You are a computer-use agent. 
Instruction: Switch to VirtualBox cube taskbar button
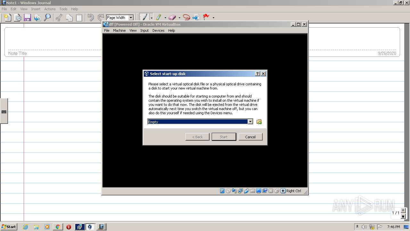coord(90,227)
